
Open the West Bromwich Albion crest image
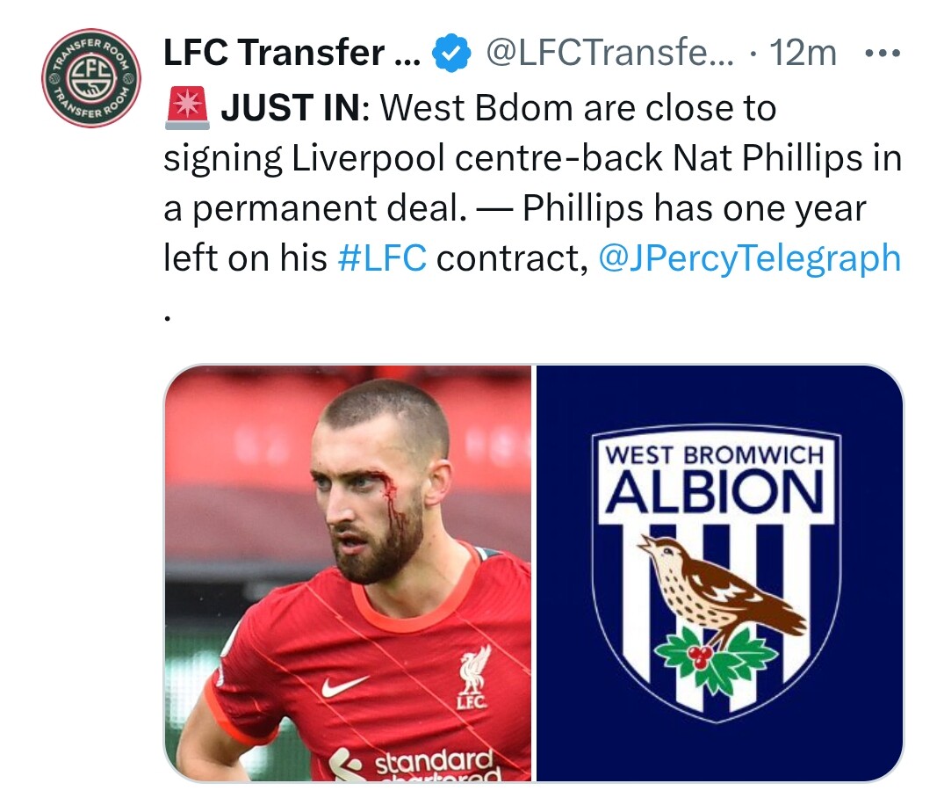(719, 573)
